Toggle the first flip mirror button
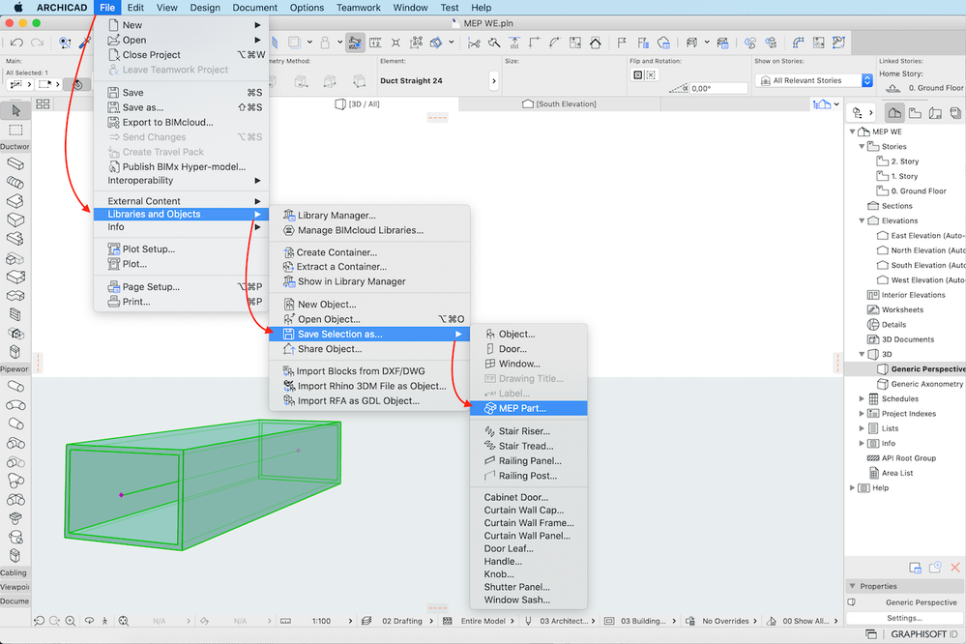Viewport: 966px width, 644px height. (x=637, y=75)
